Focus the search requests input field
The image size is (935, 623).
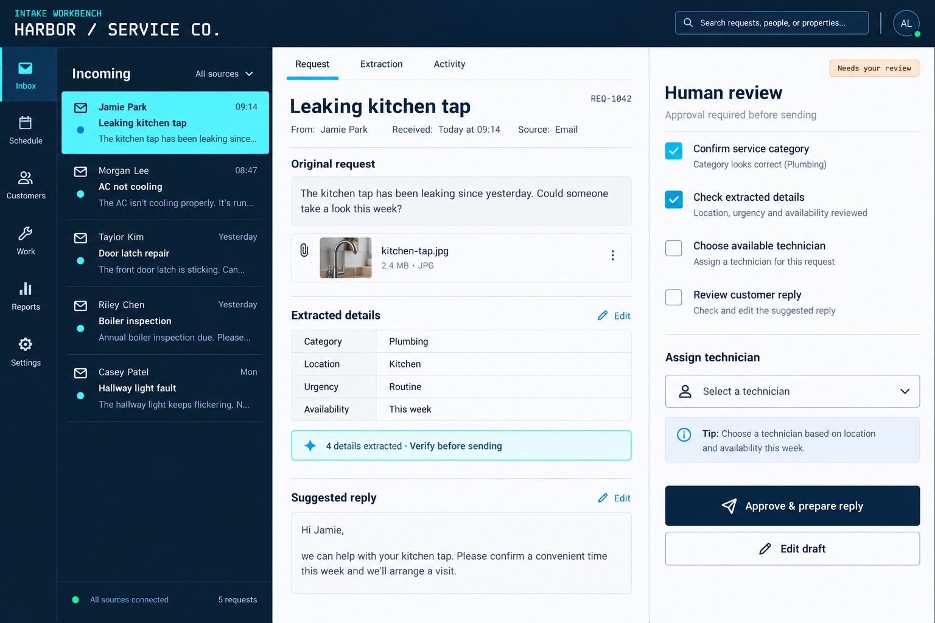click(x=771, y=23)
